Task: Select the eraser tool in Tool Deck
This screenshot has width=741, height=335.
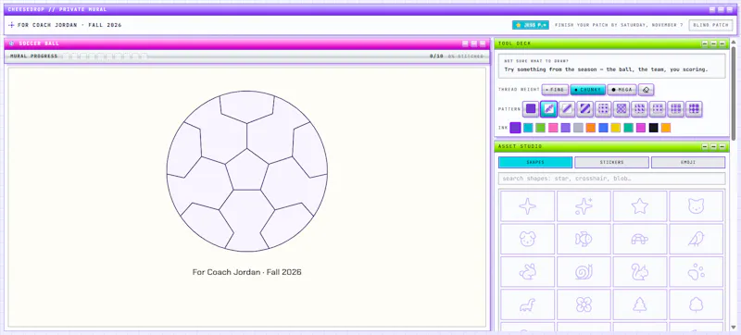Action: tap(646, 90)
